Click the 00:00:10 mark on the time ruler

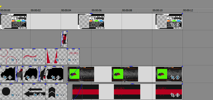[x=158, y=10]
